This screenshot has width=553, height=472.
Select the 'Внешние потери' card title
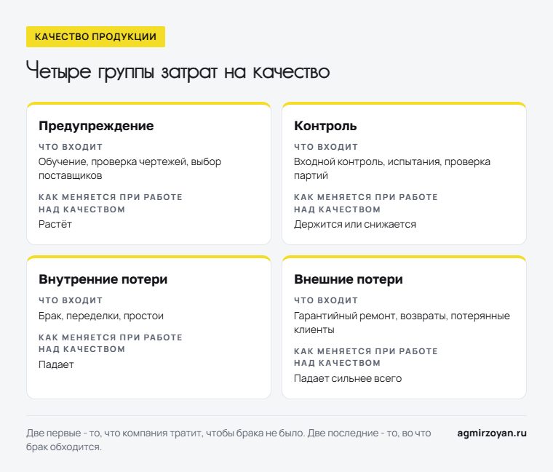349,279
